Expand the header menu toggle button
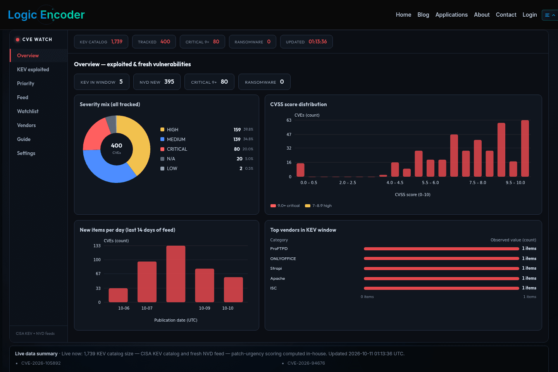The image size is (558, 372). pos(550,15)
